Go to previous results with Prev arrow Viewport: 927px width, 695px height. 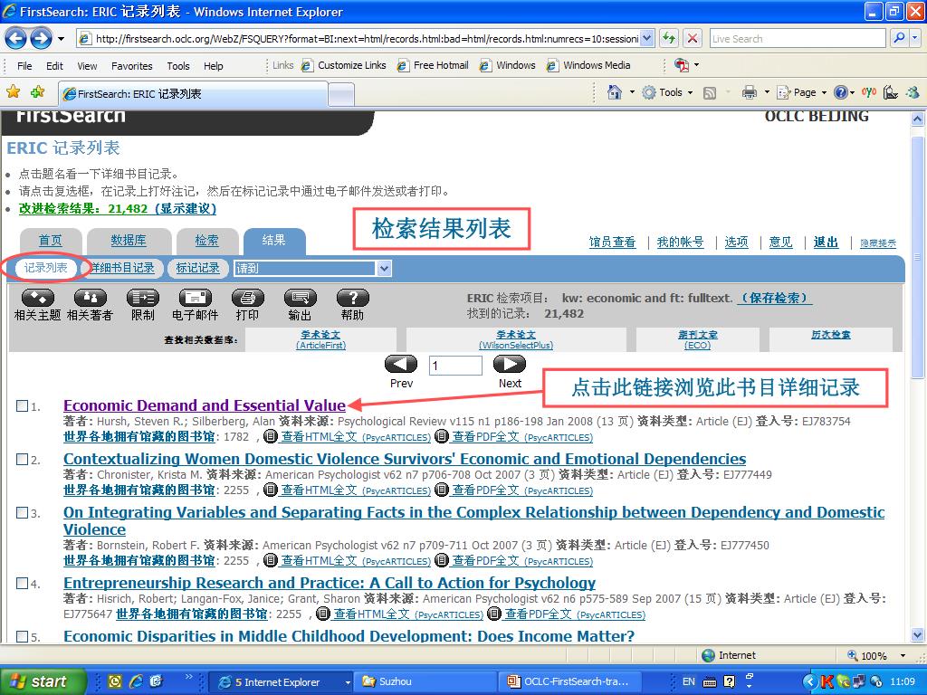(x=401, y=364)
